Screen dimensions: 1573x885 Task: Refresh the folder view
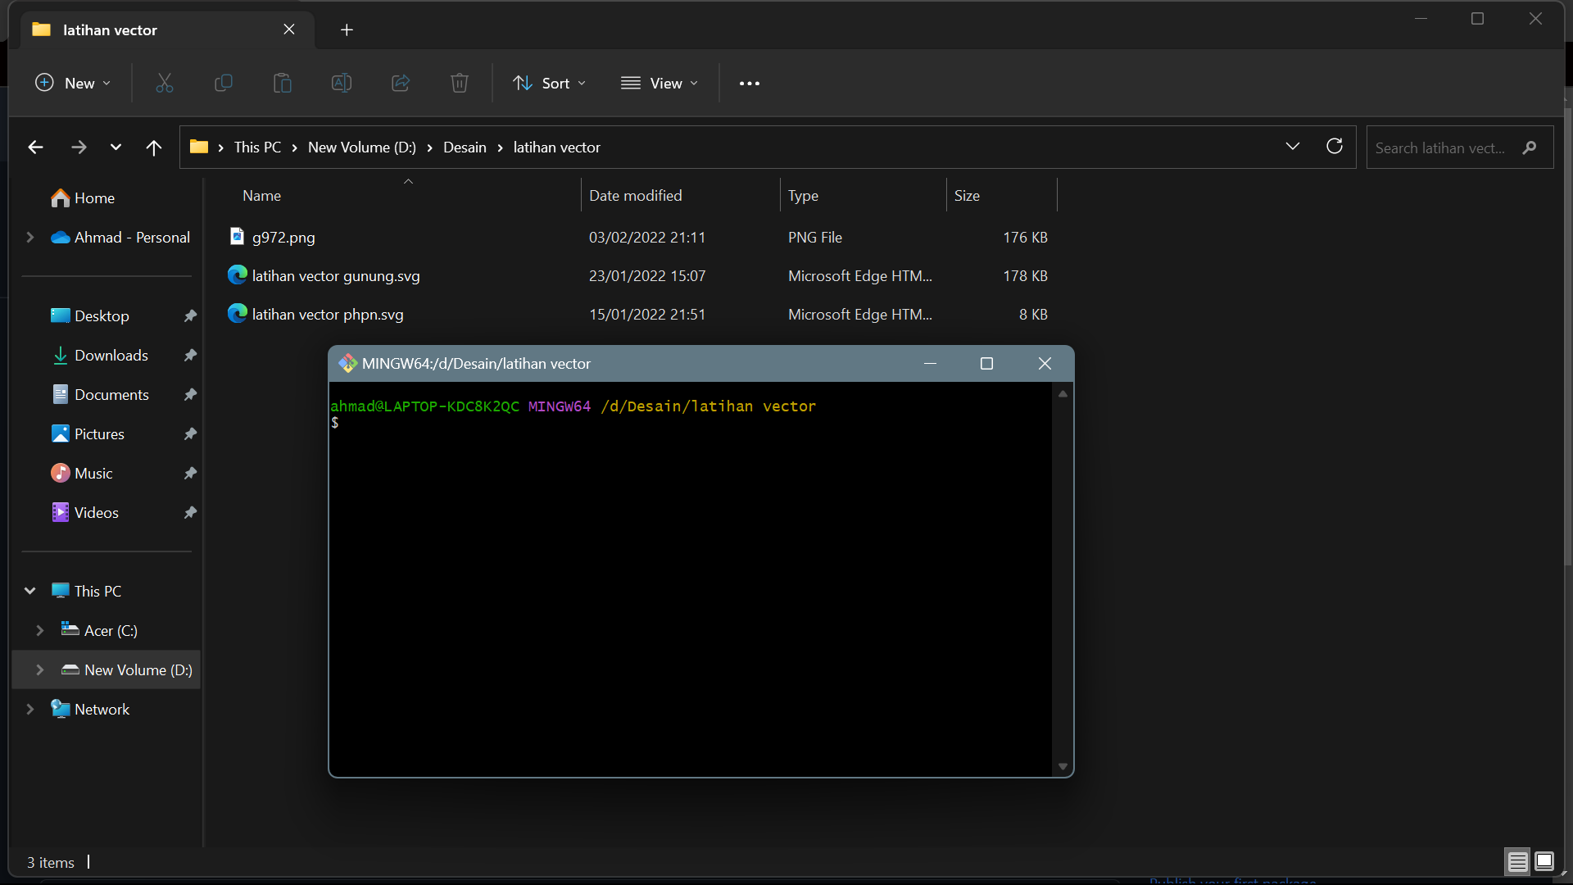[x=1335, y=147]
